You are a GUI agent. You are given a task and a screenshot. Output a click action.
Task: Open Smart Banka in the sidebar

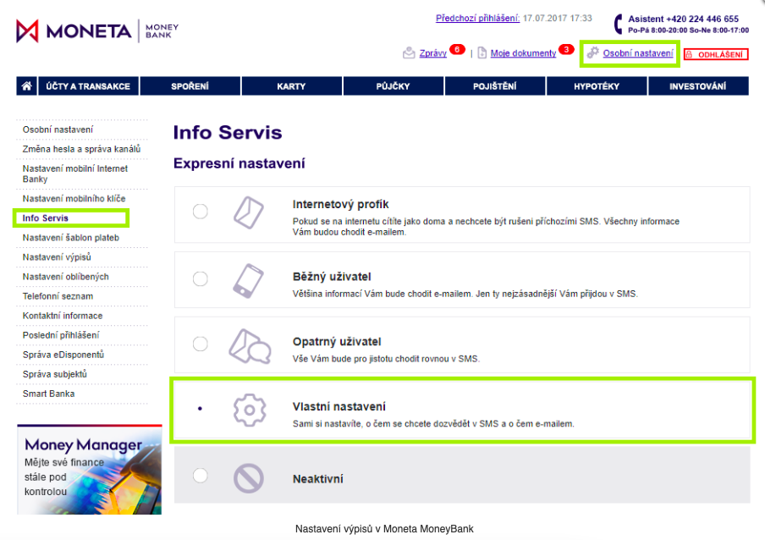[48, 394]
